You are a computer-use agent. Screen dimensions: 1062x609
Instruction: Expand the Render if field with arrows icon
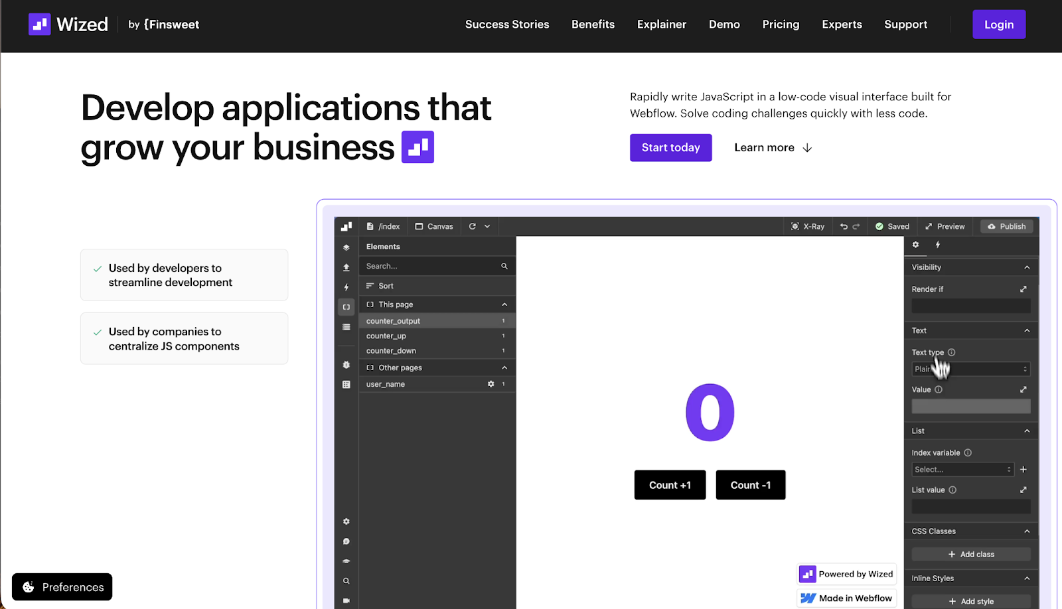click(1024, 289)
